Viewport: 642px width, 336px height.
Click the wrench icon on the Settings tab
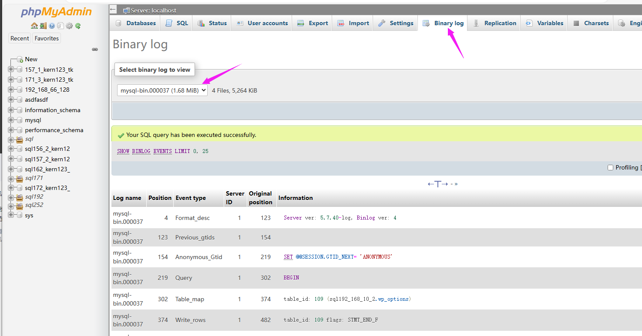point(382,23)
